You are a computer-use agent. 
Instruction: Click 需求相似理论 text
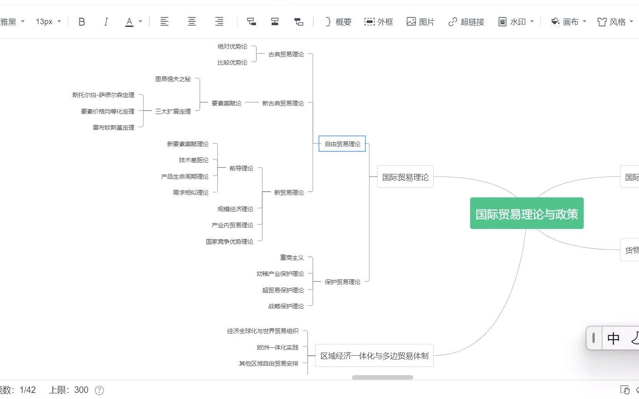tap(191, 193)
